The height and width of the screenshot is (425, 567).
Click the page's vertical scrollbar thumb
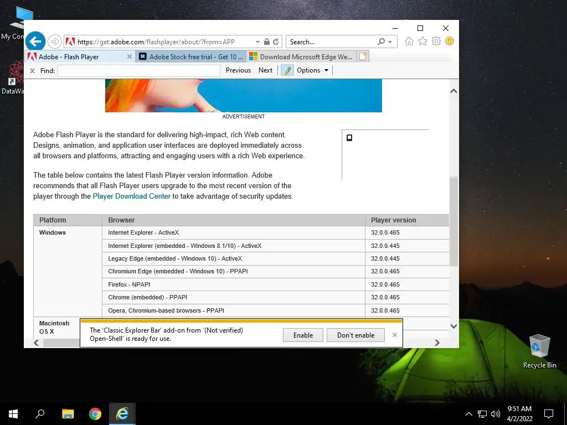click(454, 221)
